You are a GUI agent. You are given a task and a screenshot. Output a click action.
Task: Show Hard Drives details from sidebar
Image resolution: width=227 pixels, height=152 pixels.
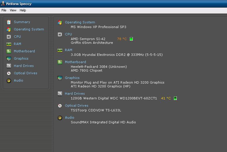click(24, 66)
